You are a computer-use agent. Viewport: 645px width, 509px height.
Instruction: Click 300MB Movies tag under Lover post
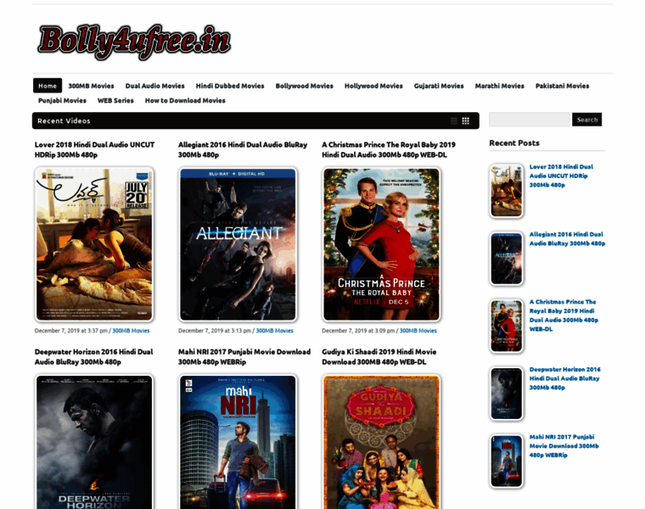point(131,331)
